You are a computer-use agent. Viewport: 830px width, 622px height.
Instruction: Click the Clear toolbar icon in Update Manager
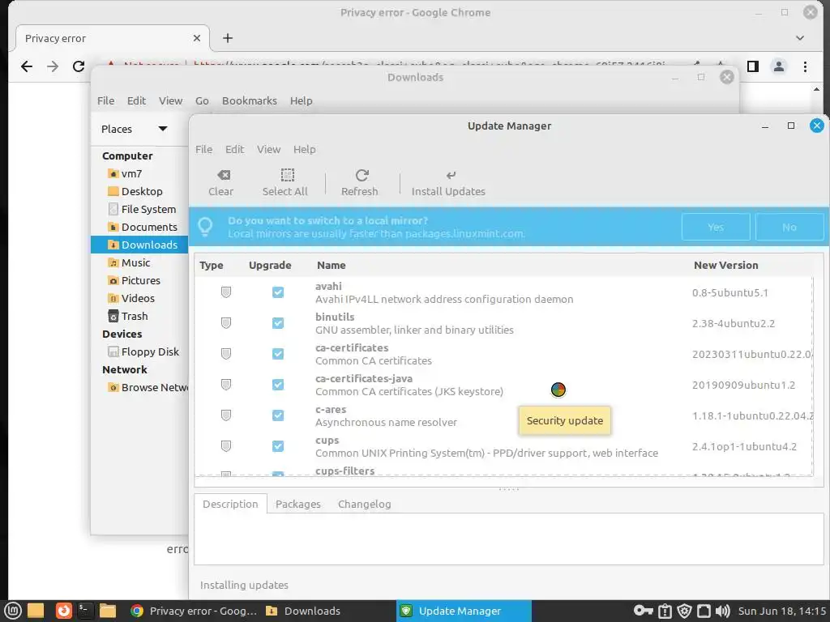click(x=224, y=175)
